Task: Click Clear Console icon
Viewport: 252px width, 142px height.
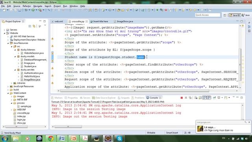Action: pos(196,98)
